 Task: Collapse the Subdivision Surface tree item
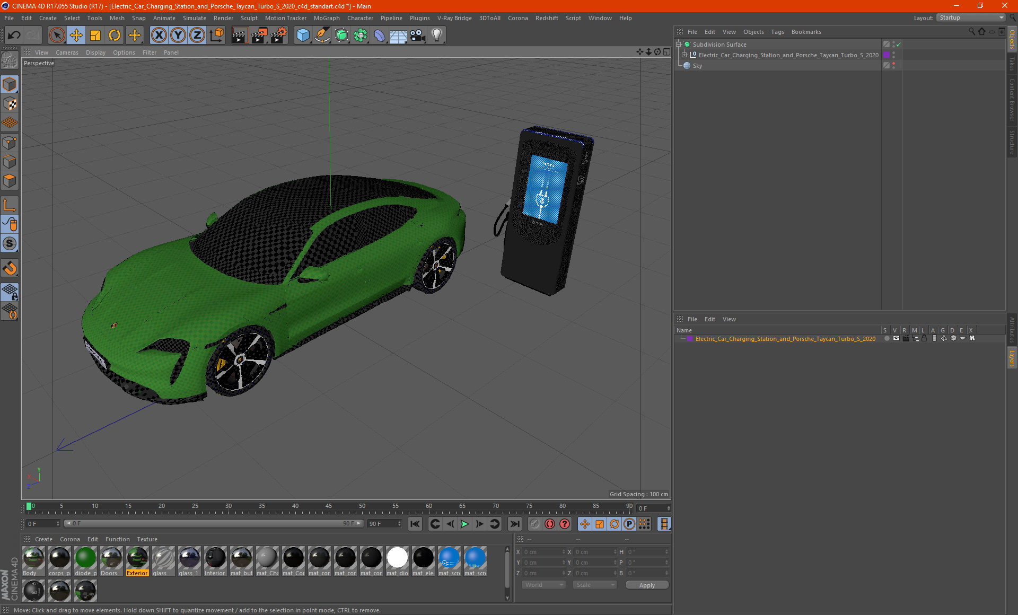[x=679, y=45]
